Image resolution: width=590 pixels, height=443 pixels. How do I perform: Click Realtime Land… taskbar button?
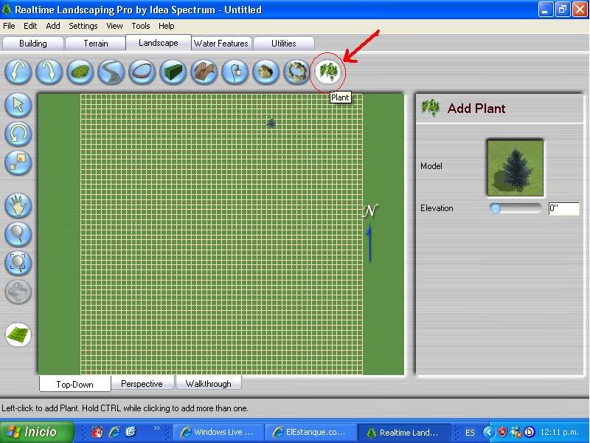coord(403,432)
